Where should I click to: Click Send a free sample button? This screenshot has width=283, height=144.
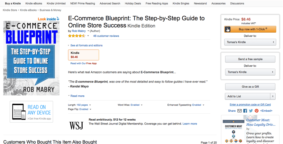[250, 59]
